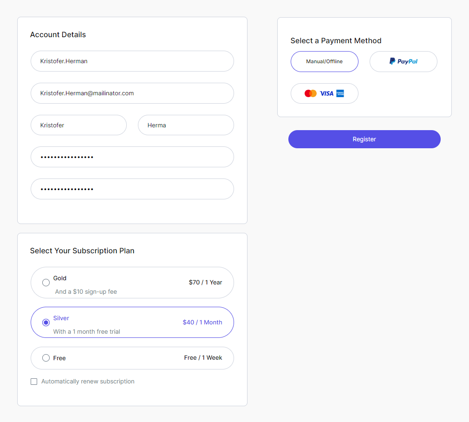Choose Manual/Offline payment method
The height and width of the screenshot is (422, 469).
[324, 61]
